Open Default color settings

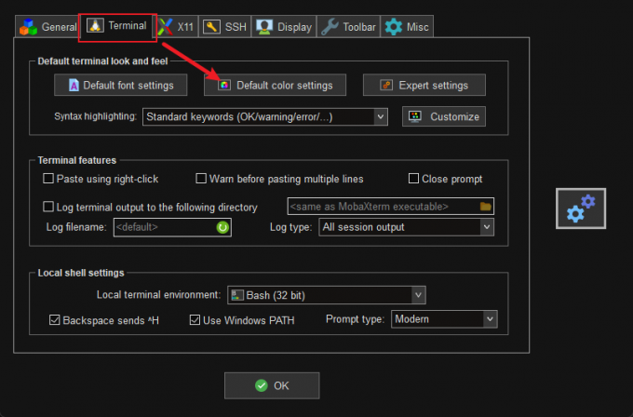tap(275, 86)
